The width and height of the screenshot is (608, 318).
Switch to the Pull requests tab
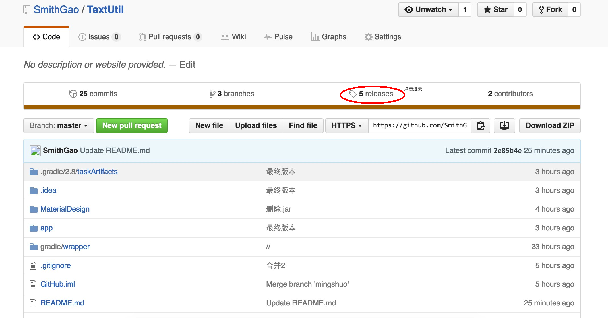[x=170, y=37]
